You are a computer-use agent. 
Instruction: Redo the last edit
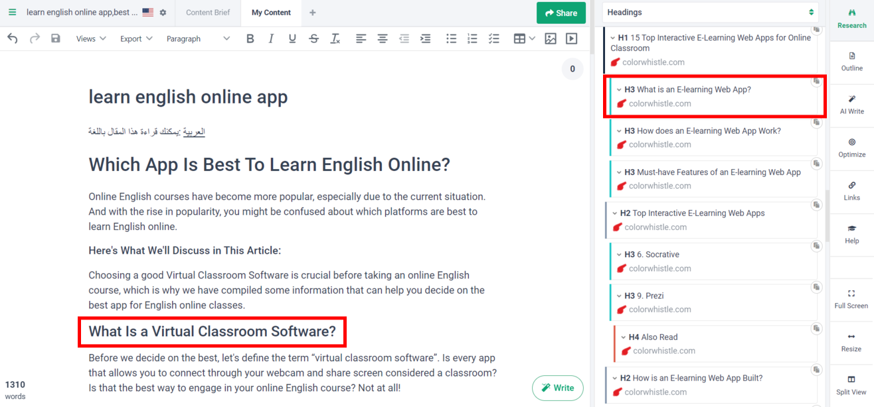point(34,38)
